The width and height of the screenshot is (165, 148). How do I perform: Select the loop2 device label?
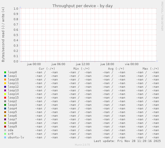[12, 101]
